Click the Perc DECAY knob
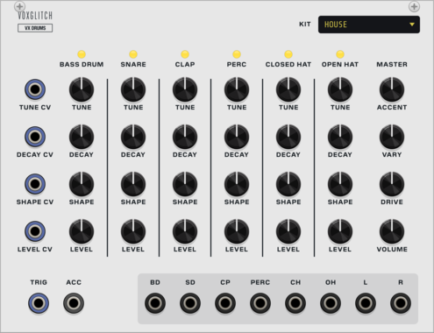 point(237,137)
